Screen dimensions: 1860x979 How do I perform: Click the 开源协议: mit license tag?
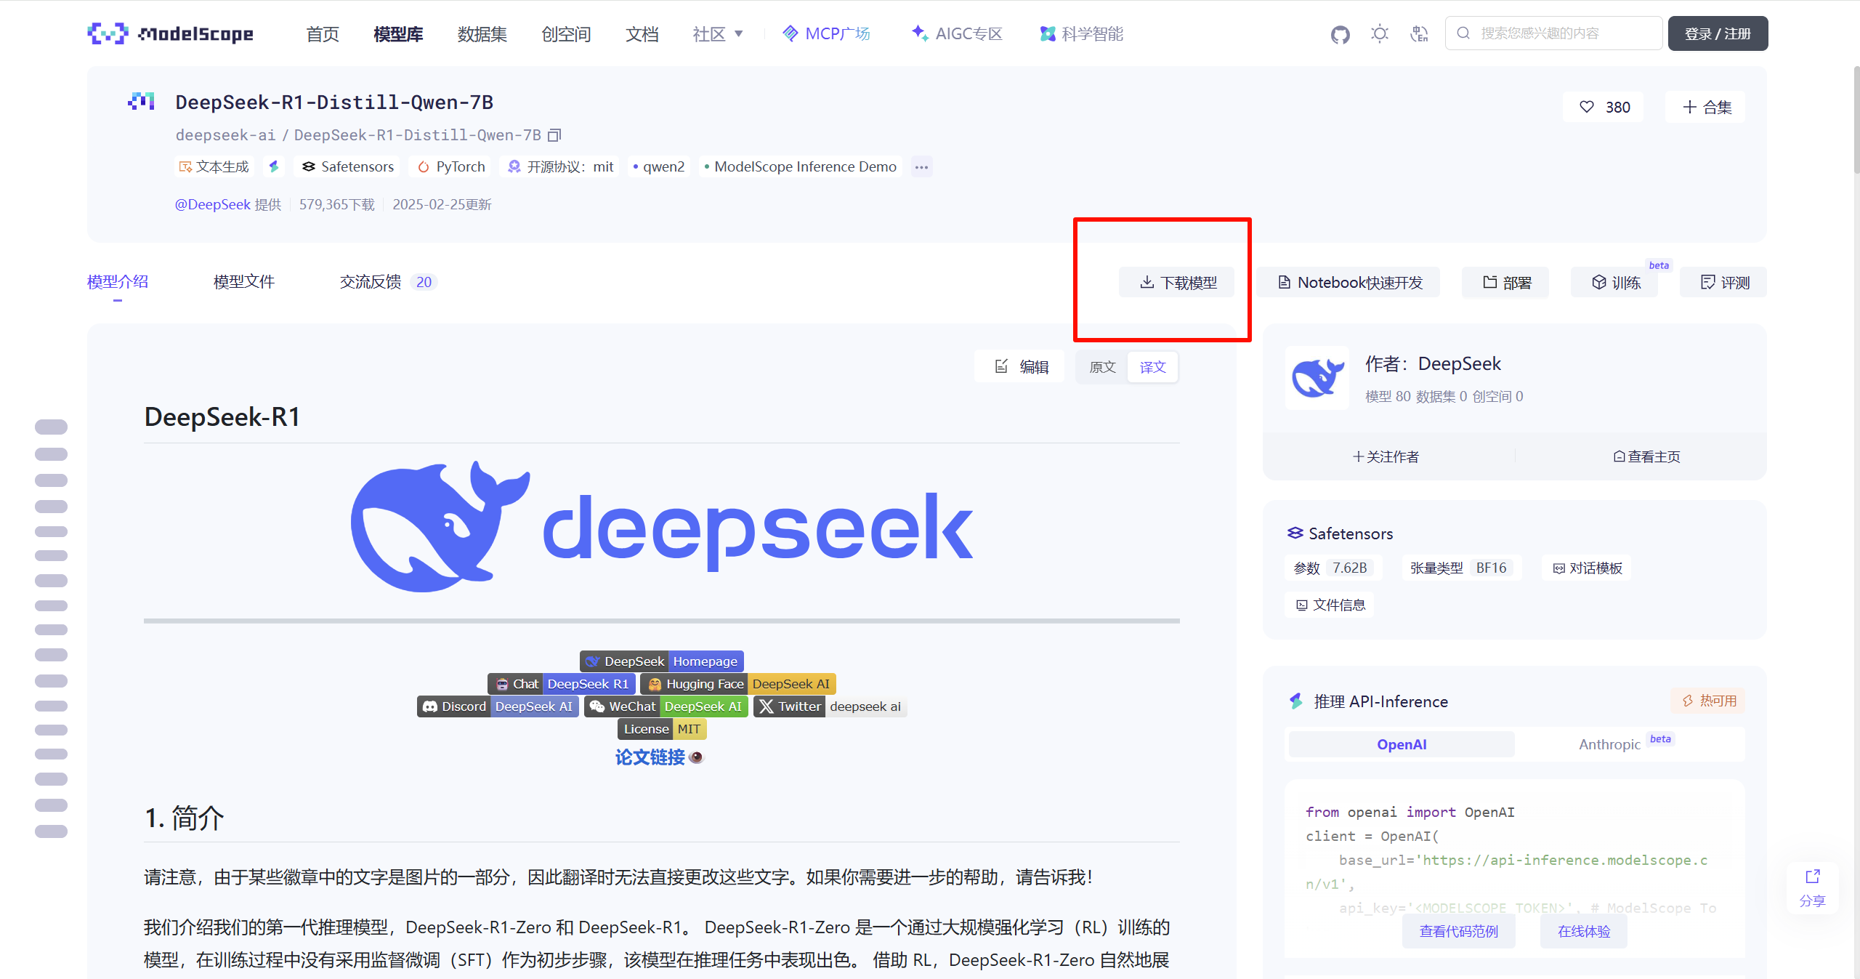pos(560,166)
